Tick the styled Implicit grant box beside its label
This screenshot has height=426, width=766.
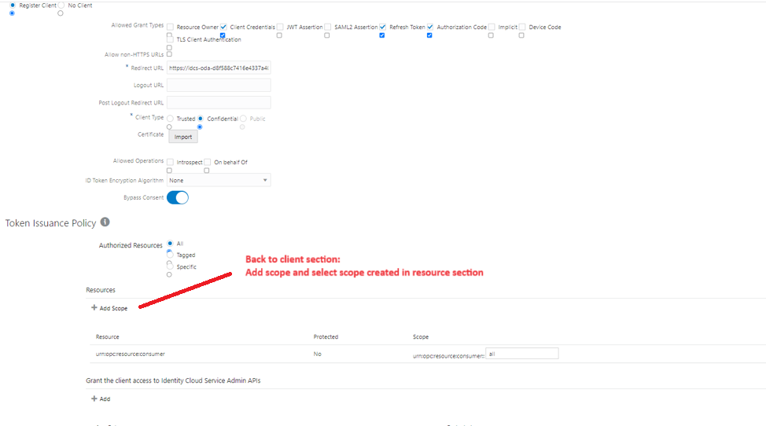pos(492,27)
